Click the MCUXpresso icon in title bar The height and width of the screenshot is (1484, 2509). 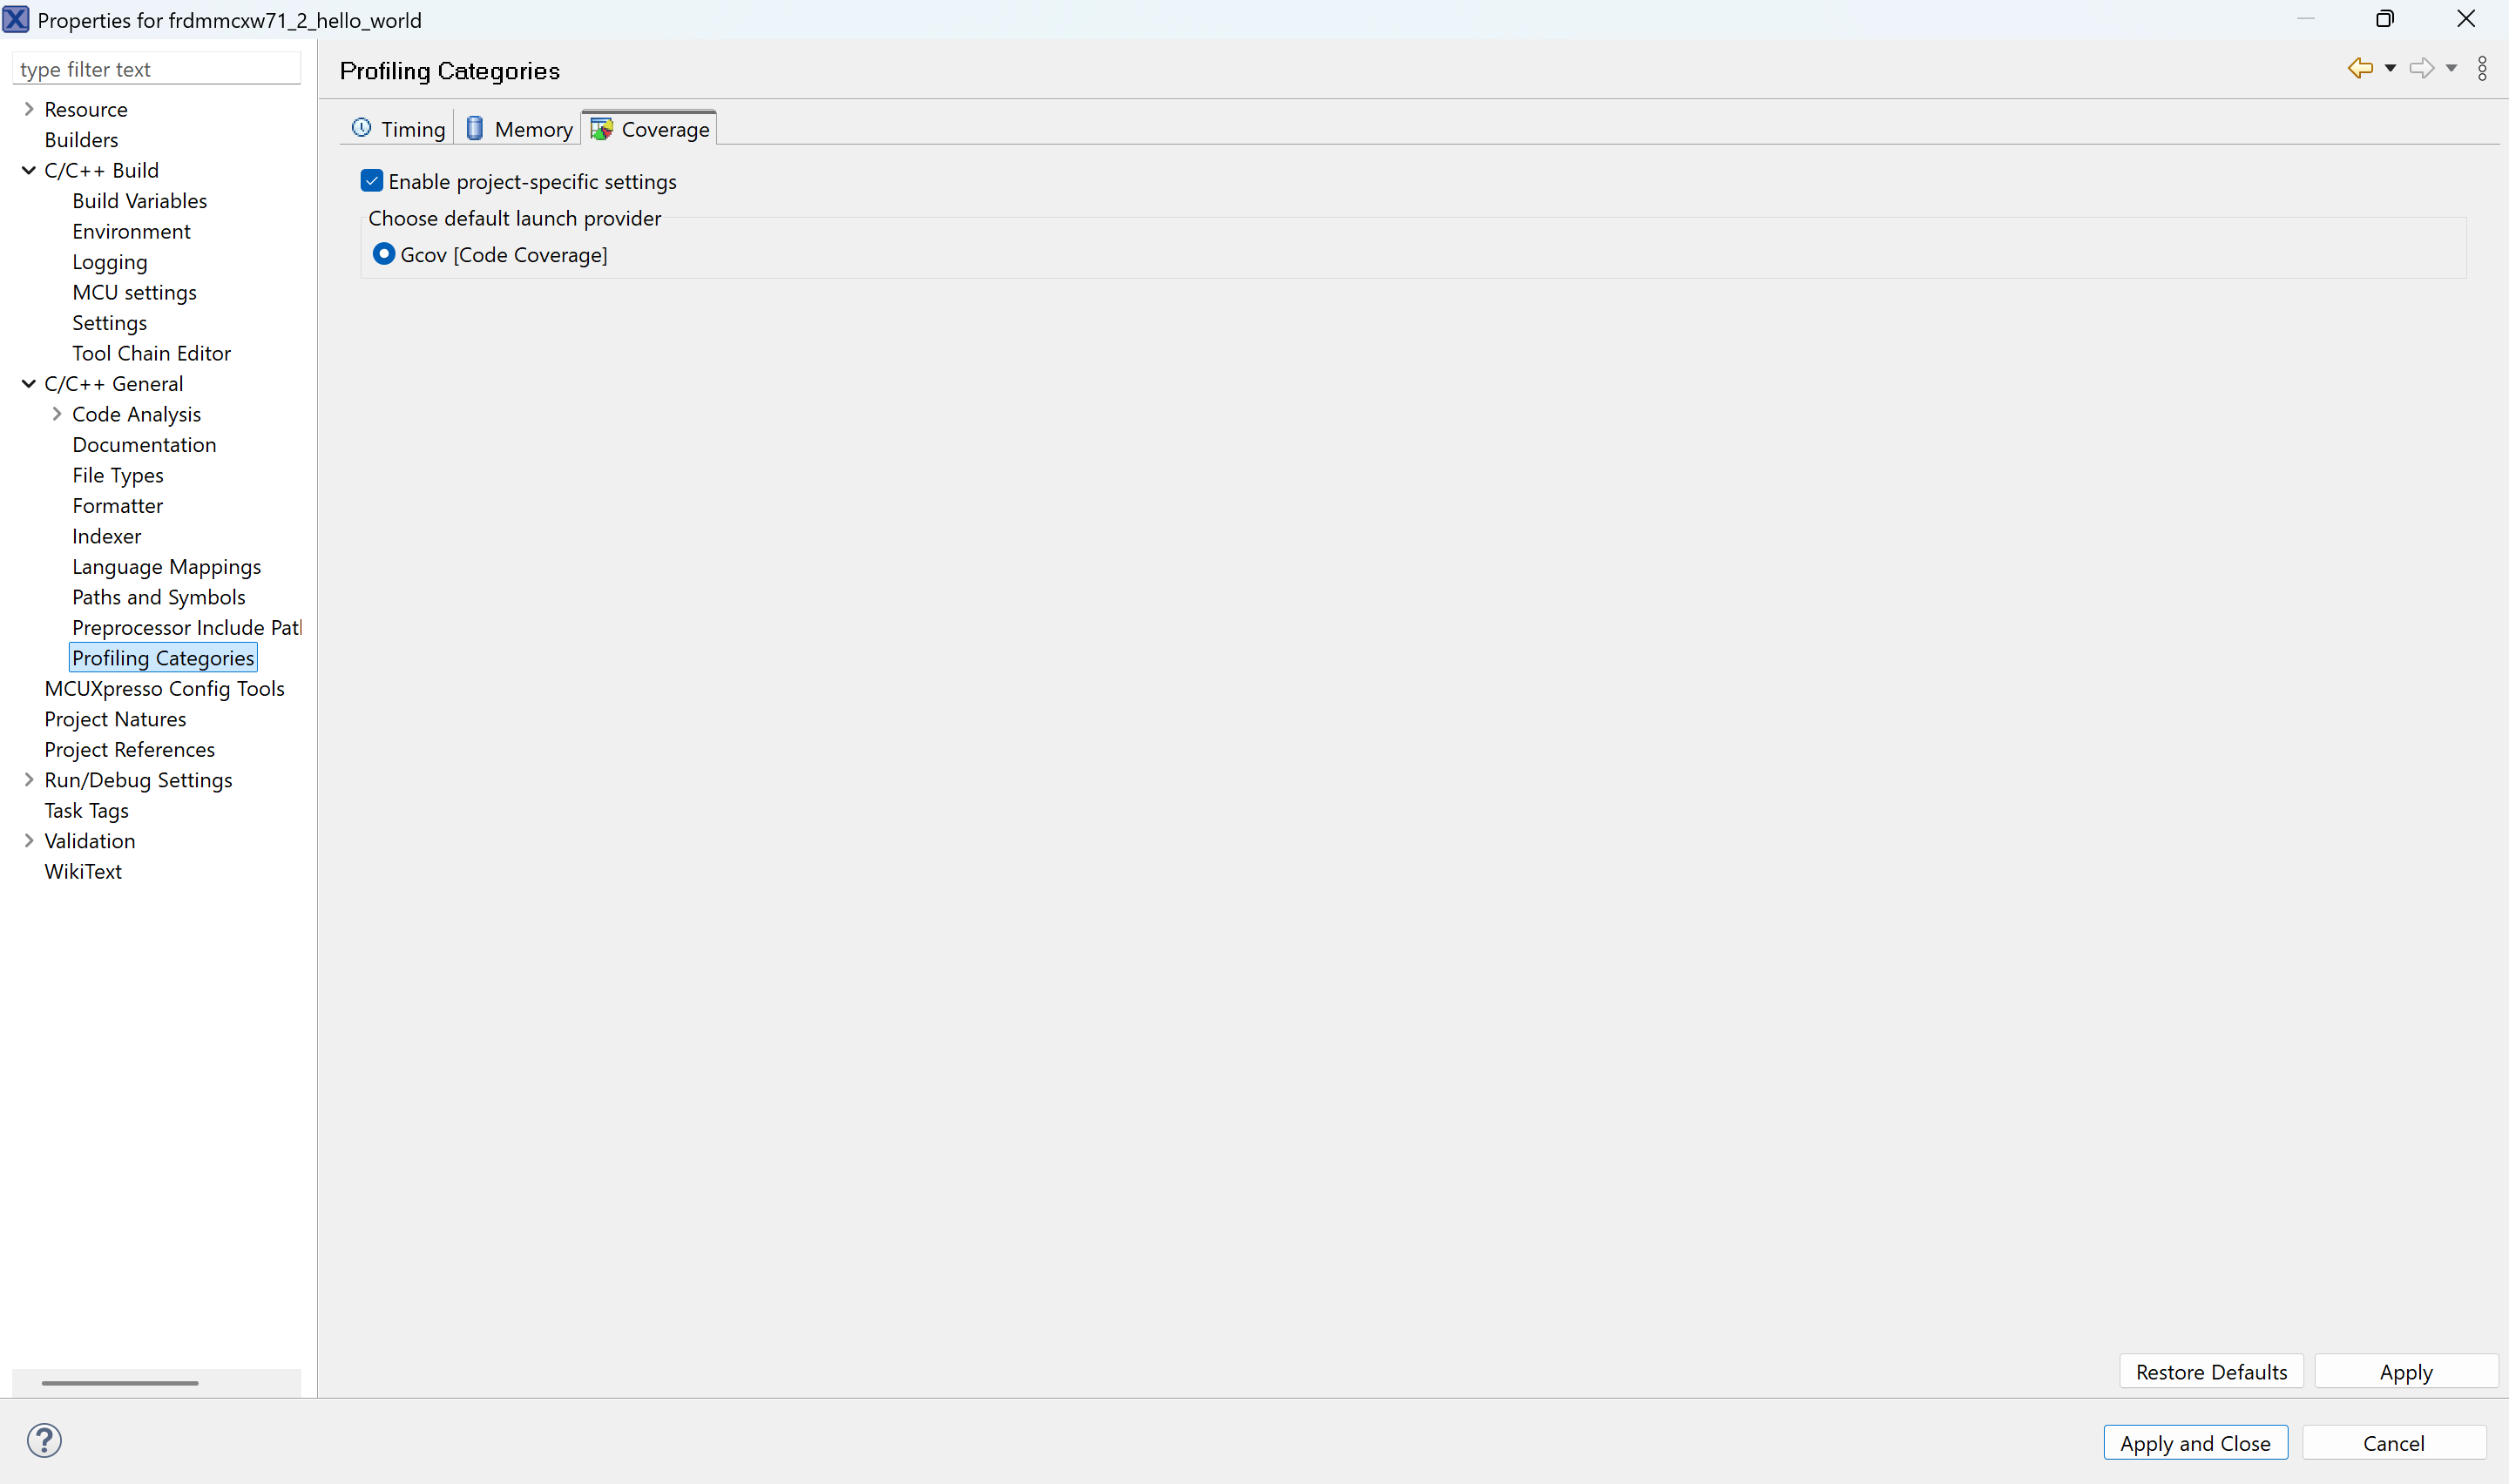click(16, 19)
